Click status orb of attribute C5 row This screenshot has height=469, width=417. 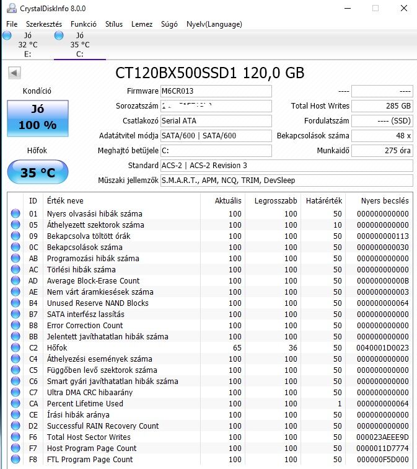(x=15, y=370)
